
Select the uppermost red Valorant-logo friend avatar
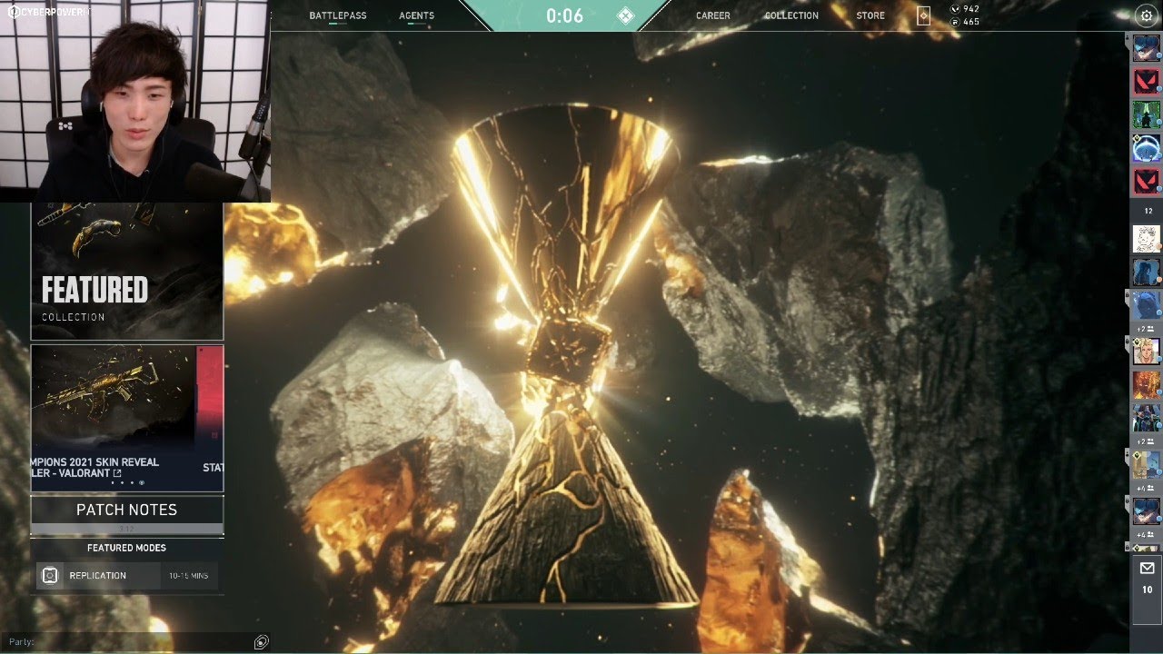(x=1147, y=82)
